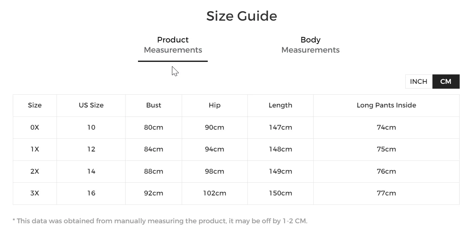
Task: Click the Size Guide heading
Action: pos(241,16)
